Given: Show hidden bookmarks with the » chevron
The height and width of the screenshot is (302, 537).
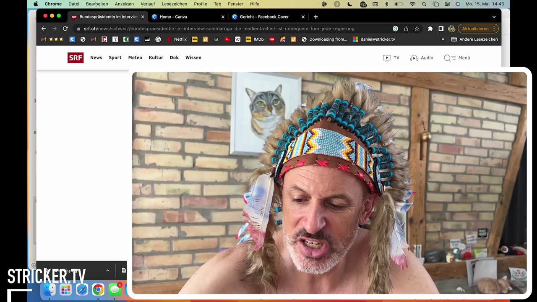Looking at the screenshot, I should 443,39.
